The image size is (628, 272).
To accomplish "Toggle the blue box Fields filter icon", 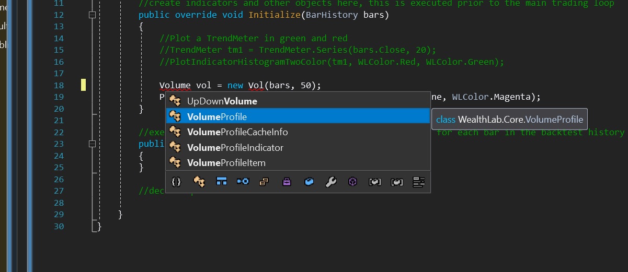I will click(309, 182).
